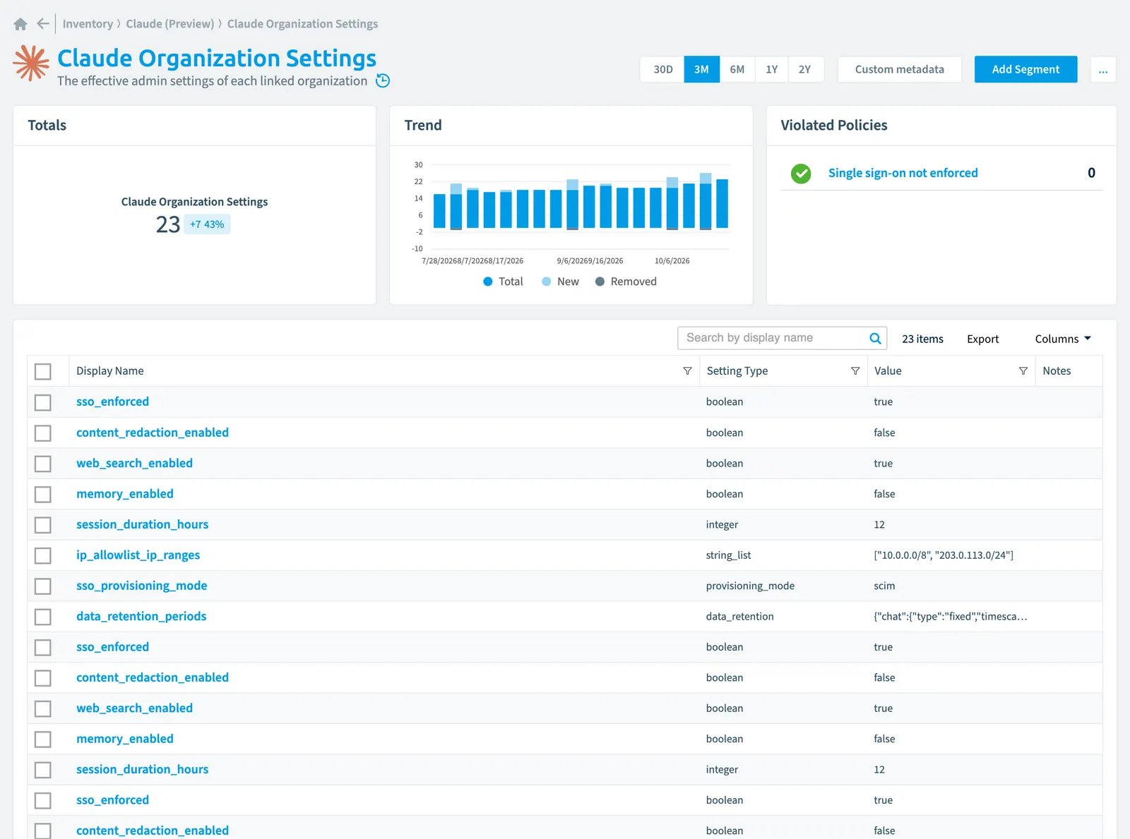Click the 23 items count text
The height and width of the screenshot is (839, 1130).
922,339
